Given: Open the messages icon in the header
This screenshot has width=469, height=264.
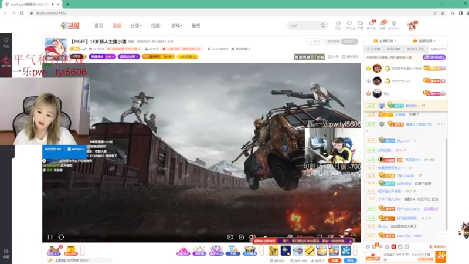Looking at the screenshot, I should [x=383, y=25].
